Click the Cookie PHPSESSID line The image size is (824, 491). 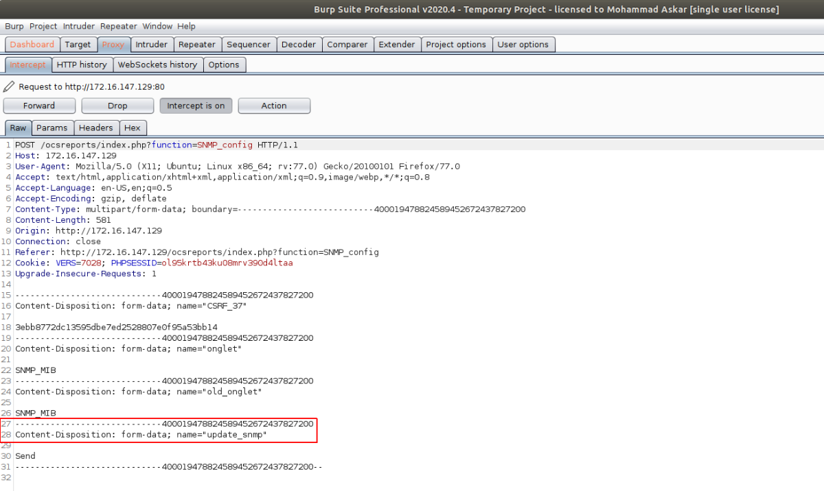pos(154,263)
